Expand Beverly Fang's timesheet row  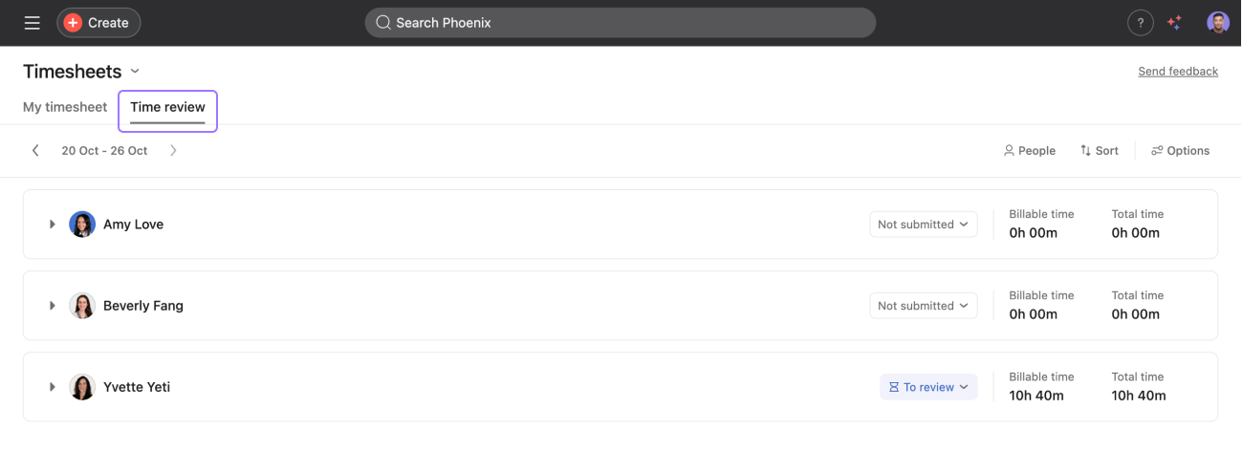[x=53, y=306]
